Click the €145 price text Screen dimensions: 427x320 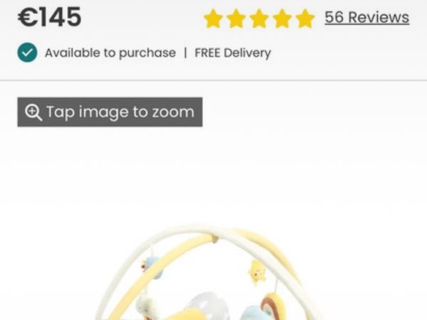tap(50, 17)
